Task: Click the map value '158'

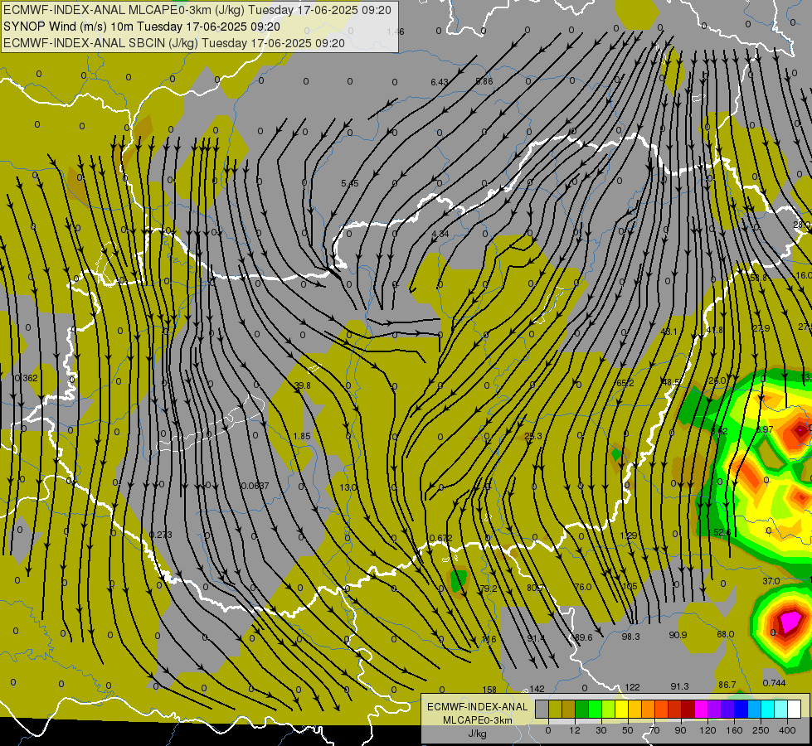Action: 489,690
